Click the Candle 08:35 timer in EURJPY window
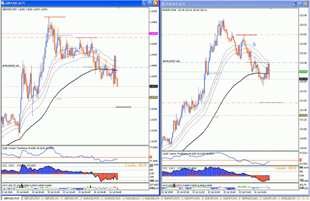 pyautogui.click(x=286, y=168)
